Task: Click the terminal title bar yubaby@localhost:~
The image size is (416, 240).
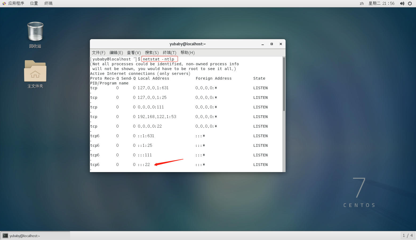Action: [x=187, y=44]
